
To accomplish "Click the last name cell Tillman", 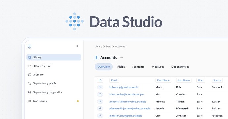I will pyautogui.click(x=180, y=102).
